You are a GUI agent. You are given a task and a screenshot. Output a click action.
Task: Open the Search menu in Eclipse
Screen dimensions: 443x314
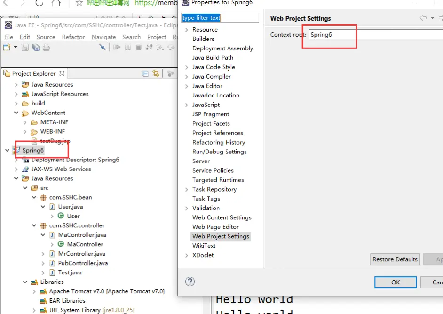(131, 37)
